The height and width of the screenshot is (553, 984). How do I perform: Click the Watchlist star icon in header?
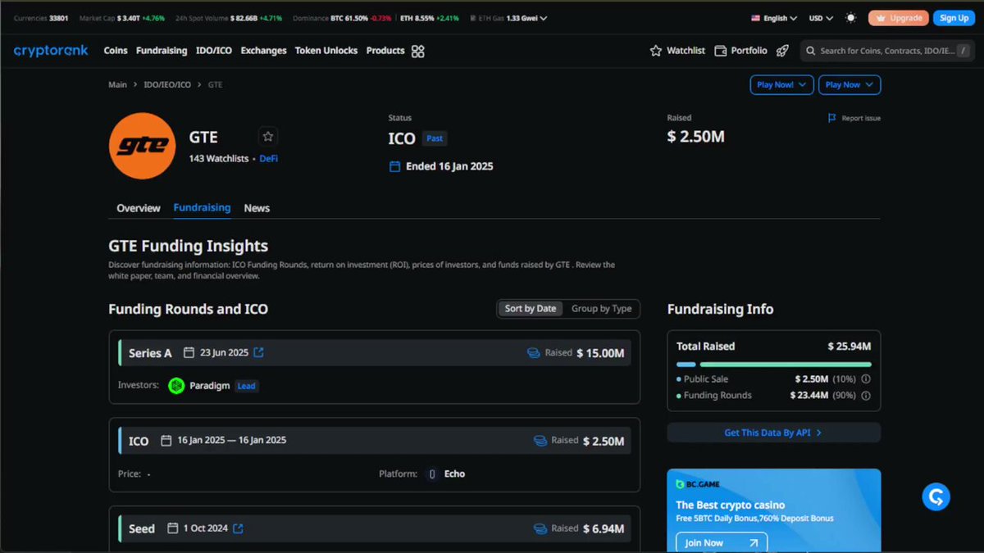tap(656, 51)
